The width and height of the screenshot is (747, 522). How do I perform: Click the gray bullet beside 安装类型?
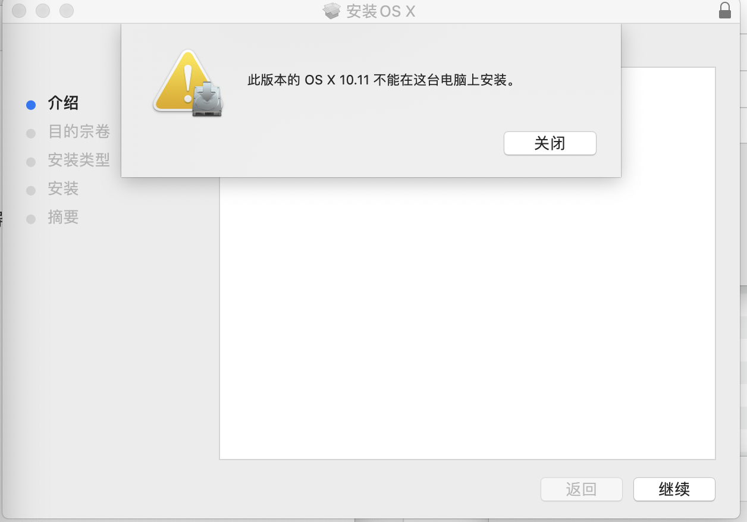tap(31, 162)
